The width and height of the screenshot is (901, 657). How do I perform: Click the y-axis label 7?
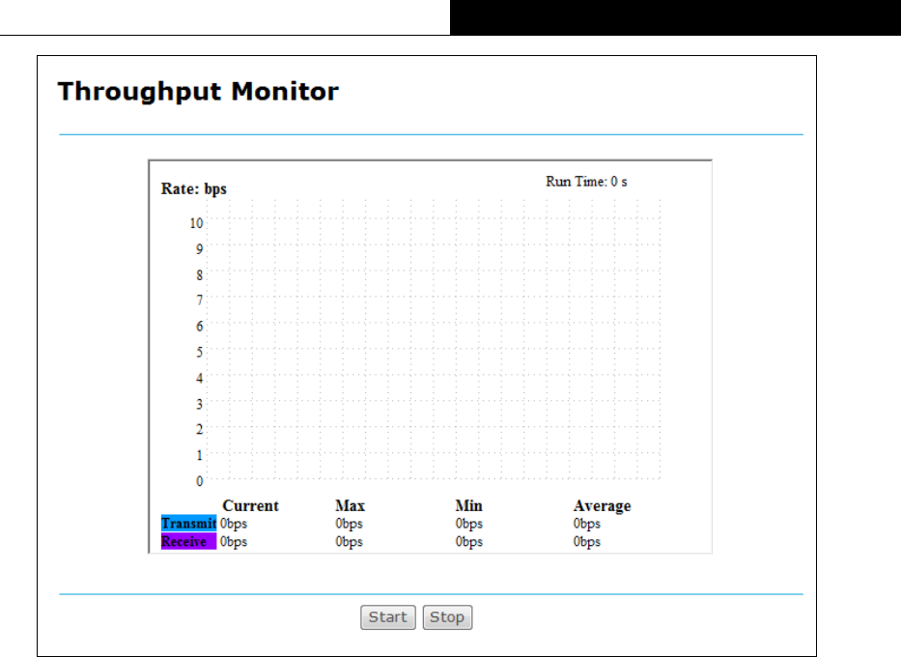click(199, 300)
